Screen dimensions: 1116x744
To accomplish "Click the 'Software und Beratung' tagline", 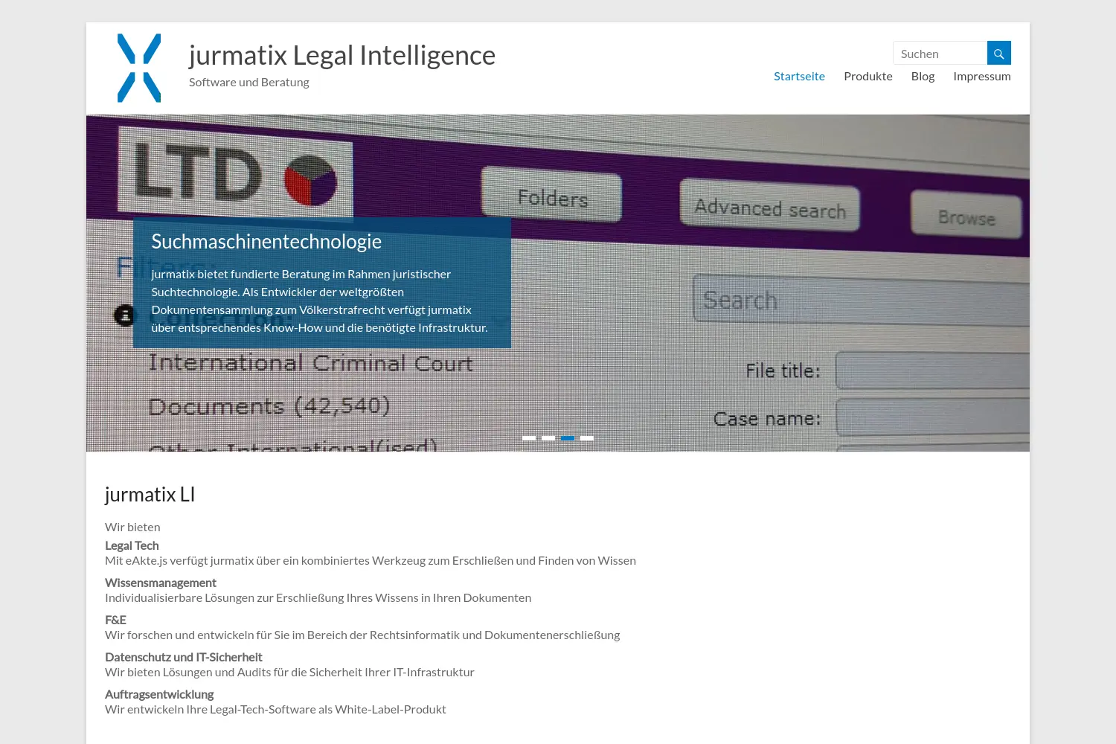I will 249,82.
